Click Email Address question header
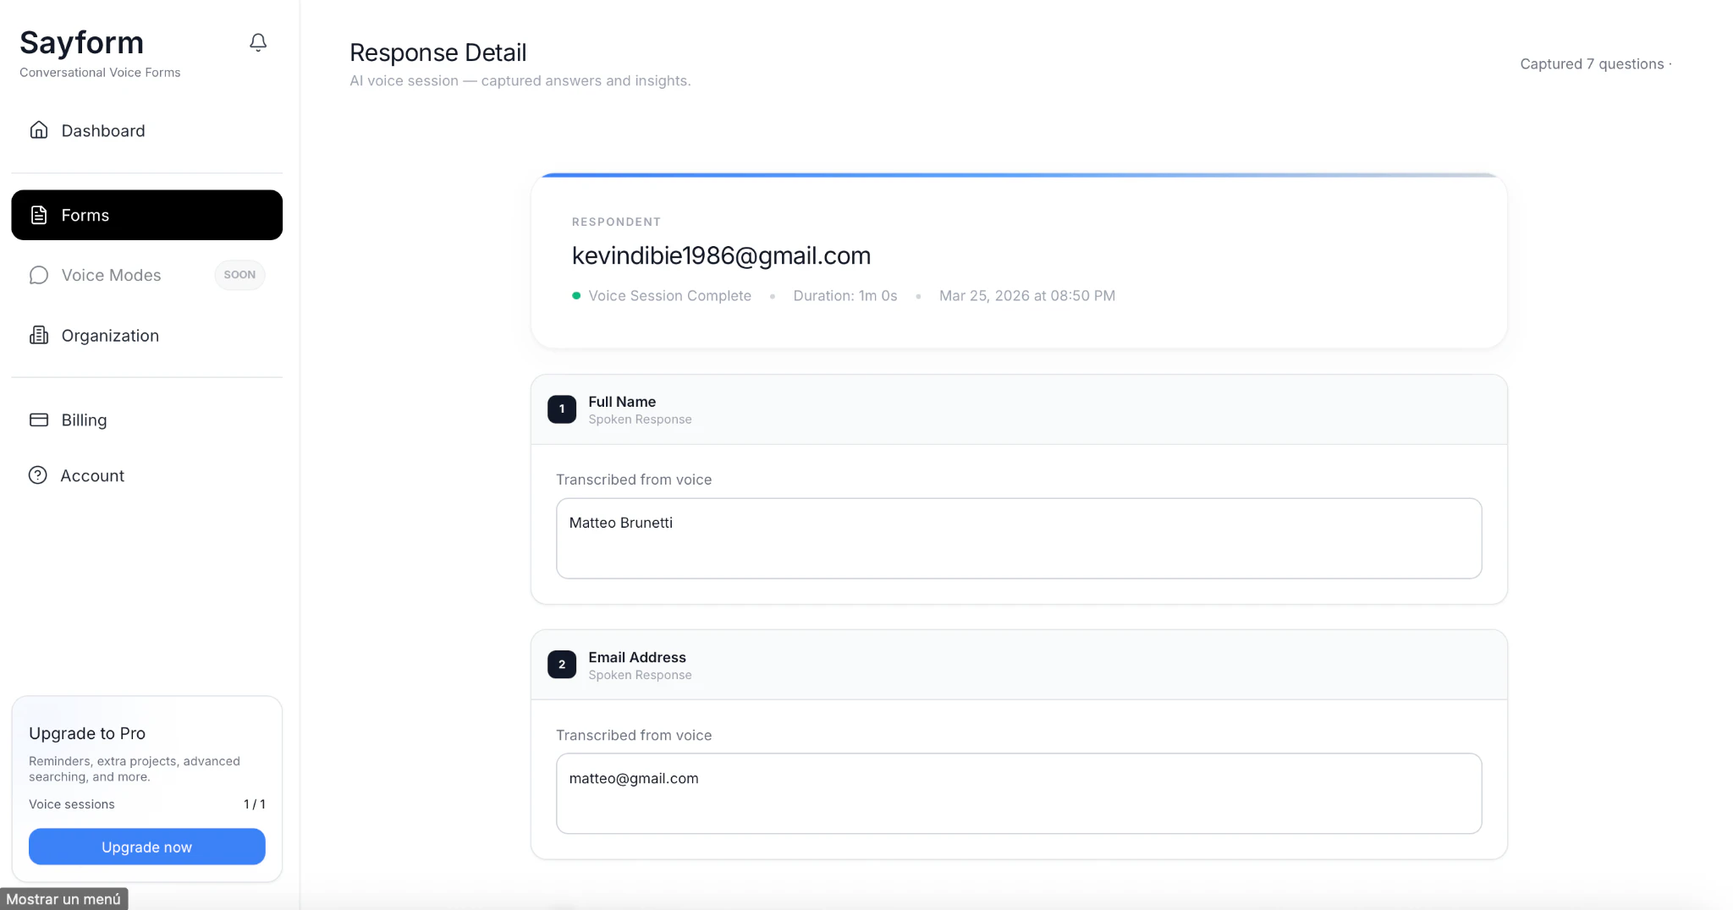The image size is (1733, 910). pyautogui.click(x=1019, y=665)
